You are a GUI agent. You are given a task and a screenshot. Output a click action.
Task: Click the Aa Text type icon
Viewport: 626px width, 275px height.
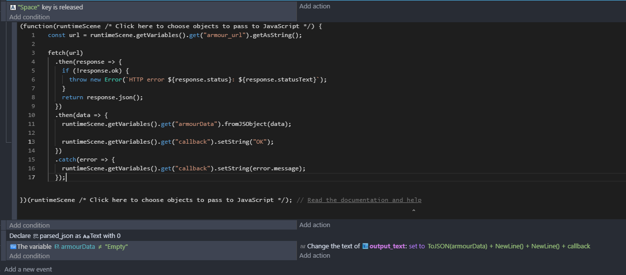(x=85, y=236)
